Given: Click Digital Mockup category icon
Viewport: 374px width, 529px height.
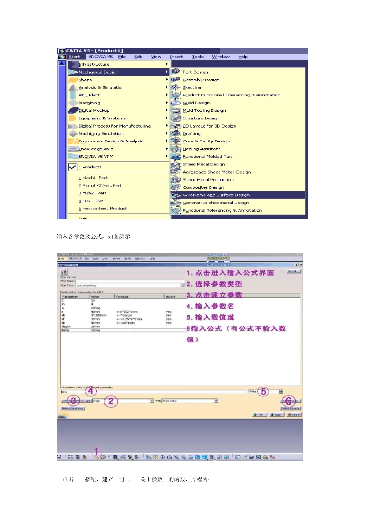Looking at the screenshot, I should (x=73, y=110).
